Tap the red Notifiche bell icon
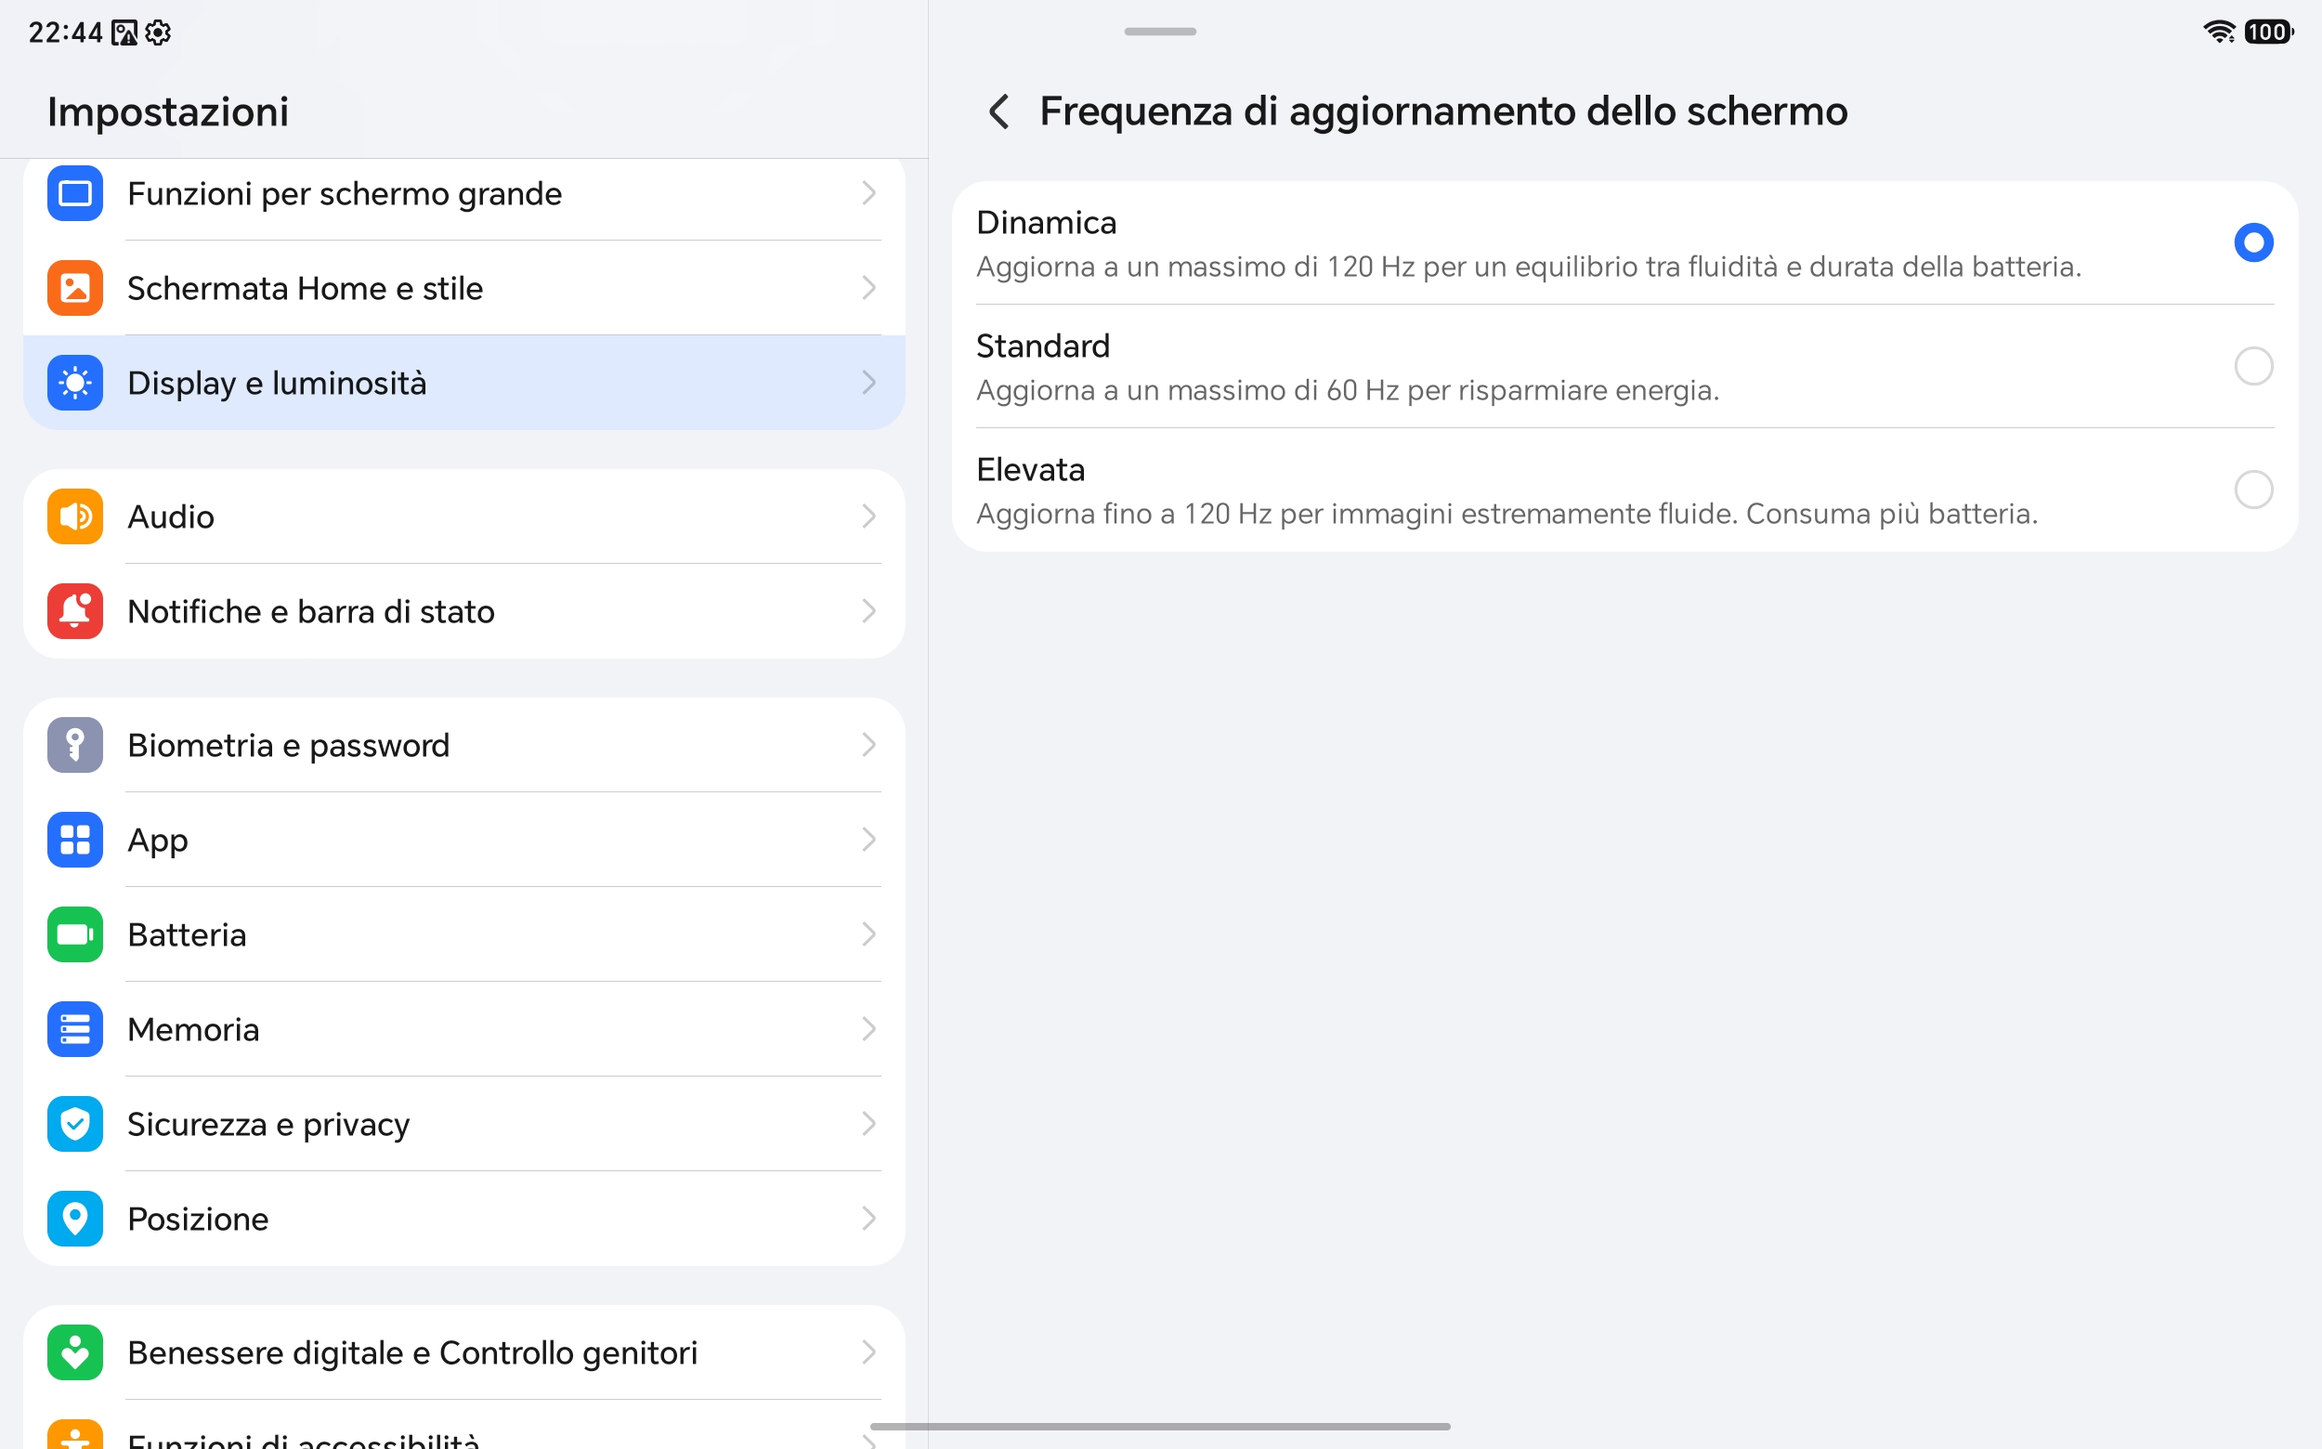Viewport: 2322px width, 1449px height. click(74, 611)
